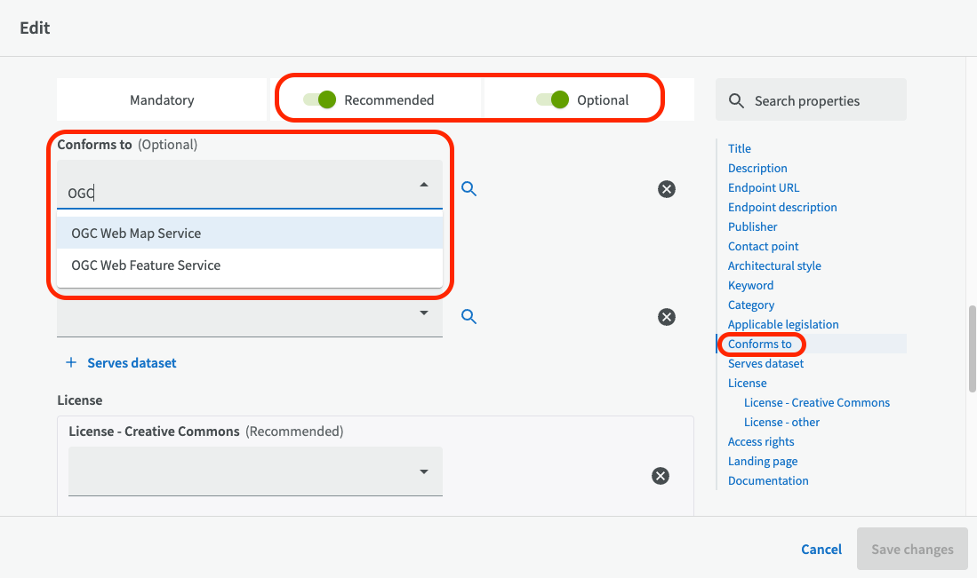This screenshot has height=578, width=977.
Task: Click the search icon beside Conforms to field
Action: 469,188
